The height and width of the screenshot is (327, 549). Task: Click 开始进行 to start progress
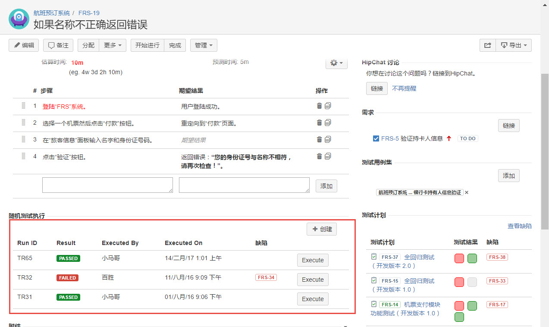[x=147, y=45]
